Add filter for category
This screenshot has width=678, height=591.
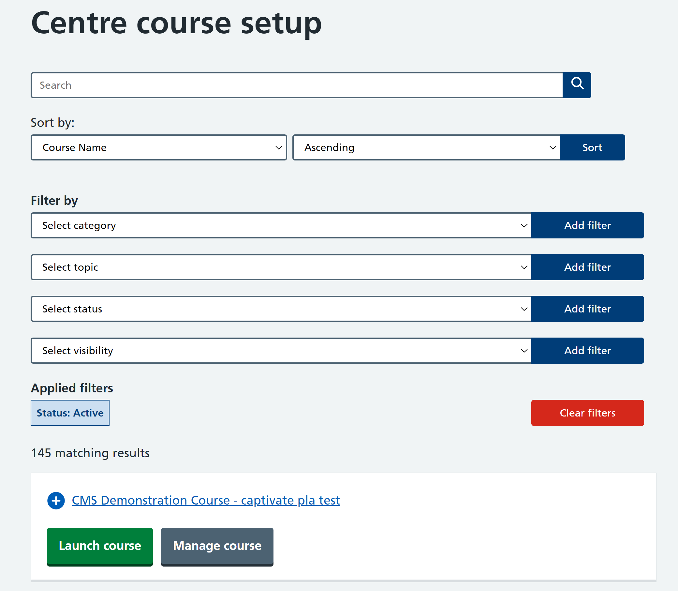click(x=587, y=226)
